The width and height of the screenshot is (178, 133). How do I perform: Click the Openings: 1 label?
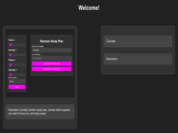click(x=13, y=70)
